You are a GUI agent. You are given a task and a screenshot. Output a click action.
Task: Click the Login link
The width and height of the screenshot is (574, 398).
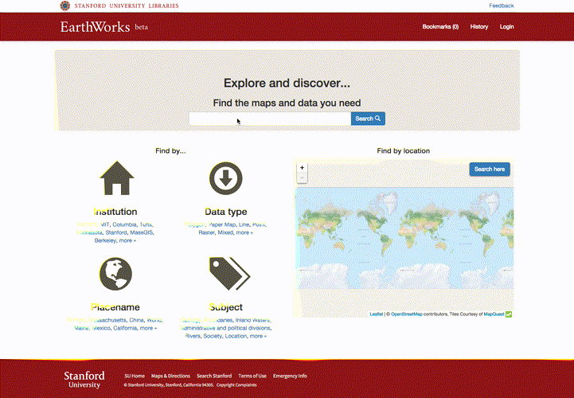(506, 26)
